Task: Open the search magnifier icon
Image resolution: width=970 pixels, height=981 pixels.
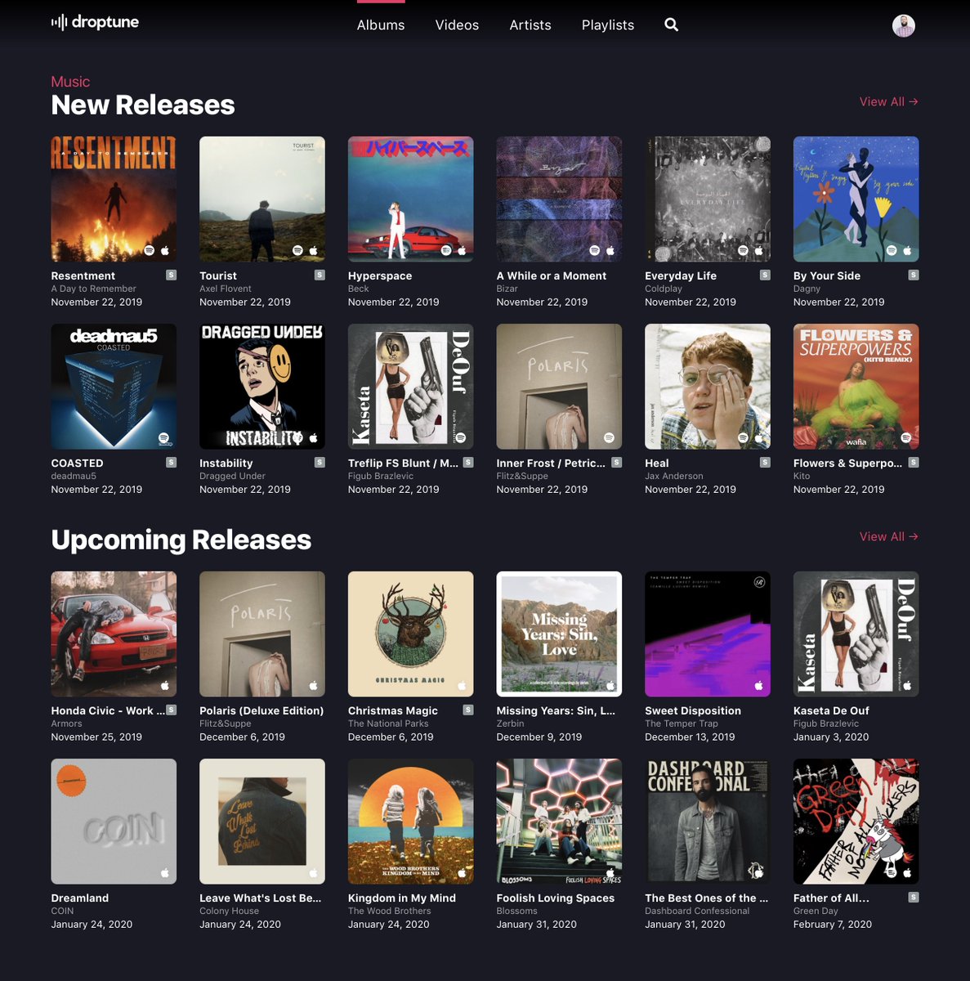Action: coord(671,25)
